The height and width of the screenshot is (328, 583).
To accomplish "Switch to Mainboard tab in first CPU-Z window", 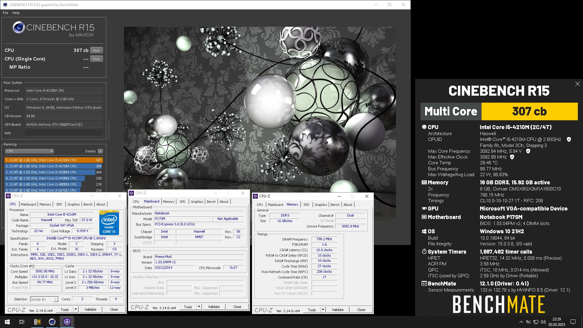I will (x=28, y=204).
